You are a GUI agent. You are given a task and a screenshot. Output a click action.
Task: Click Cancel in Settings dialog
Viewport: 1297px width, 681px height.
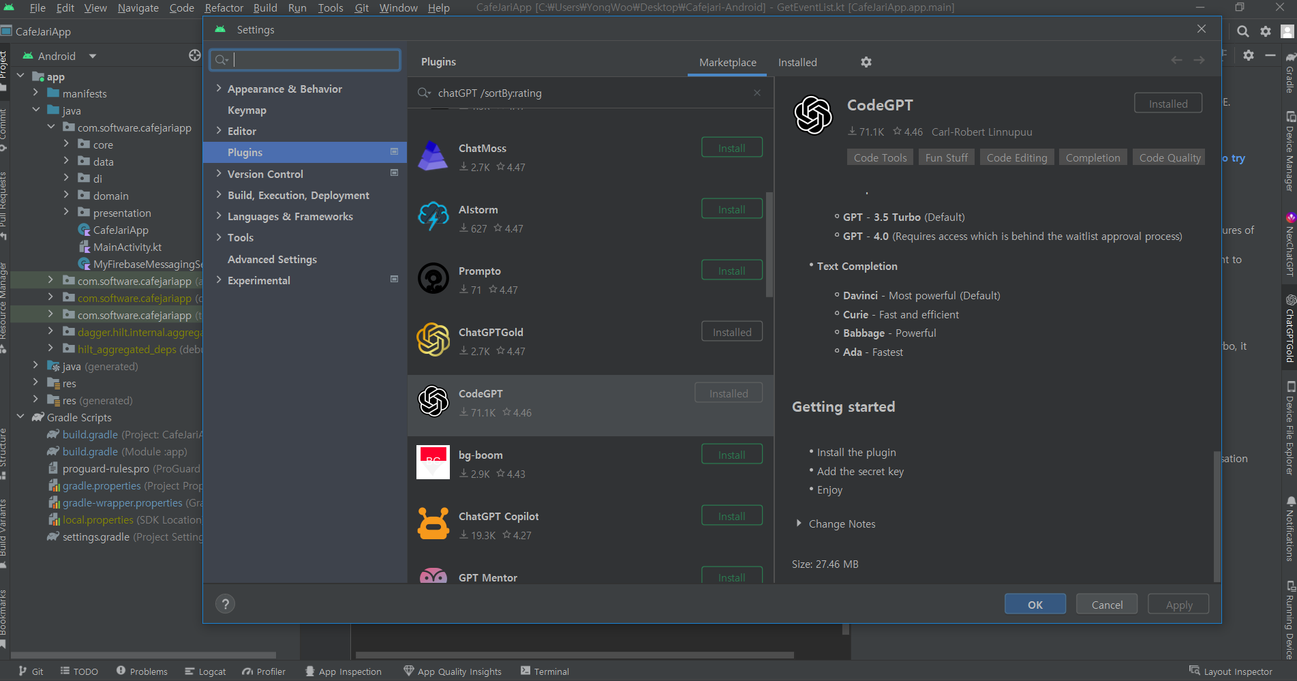(x=1107, y=604)
